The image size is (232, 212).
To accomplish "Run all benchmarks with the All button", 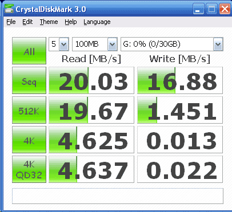I will [x=29, y=51].
